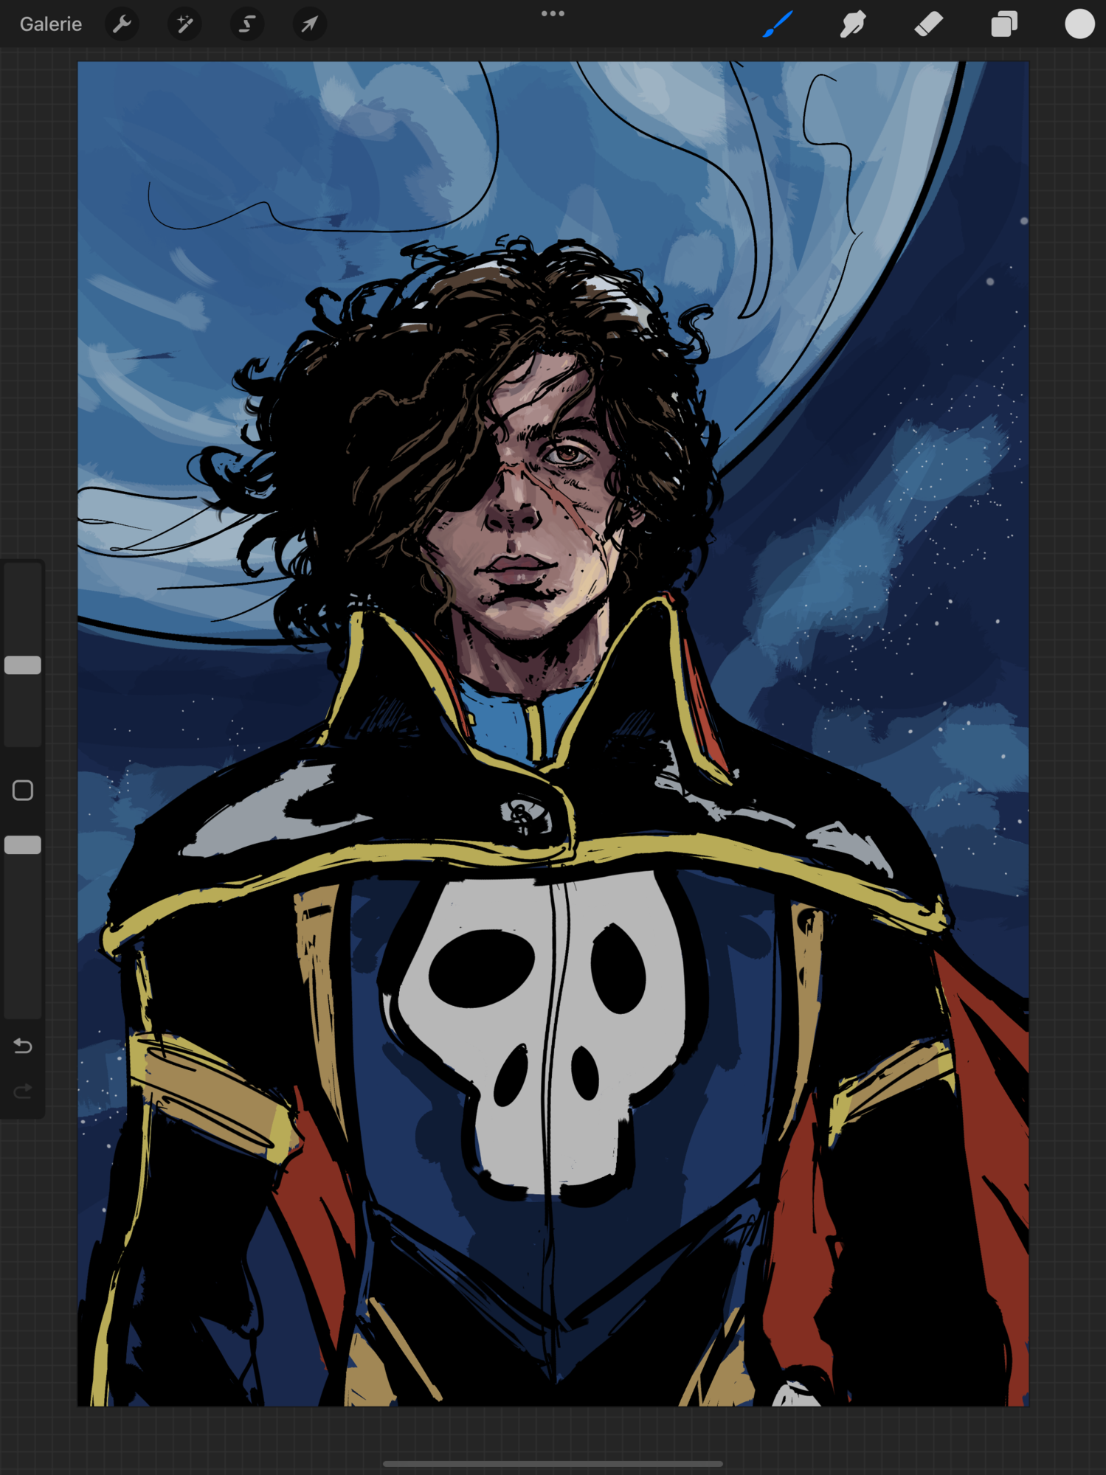Tap the round cape clasp button on canvas
The width and height of the screenshot is (1106, 1475).
(x=525, y=815)
